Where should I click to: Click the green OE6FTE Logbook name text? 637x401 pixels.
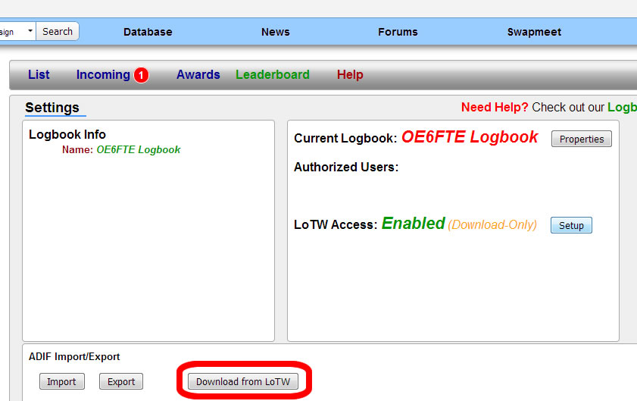coord(139,149)
